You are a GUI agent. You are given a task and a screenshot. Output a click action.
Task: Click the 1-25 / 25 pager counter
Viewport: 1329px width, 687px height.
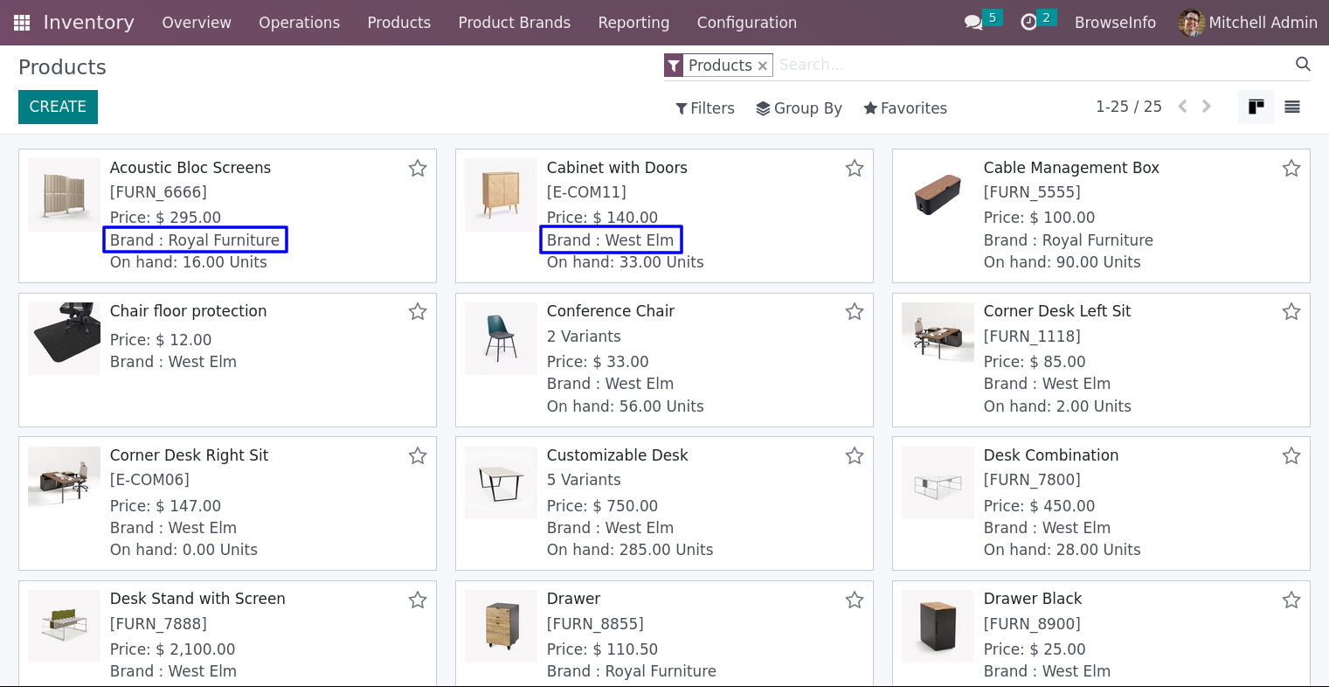coord(1128,107)
